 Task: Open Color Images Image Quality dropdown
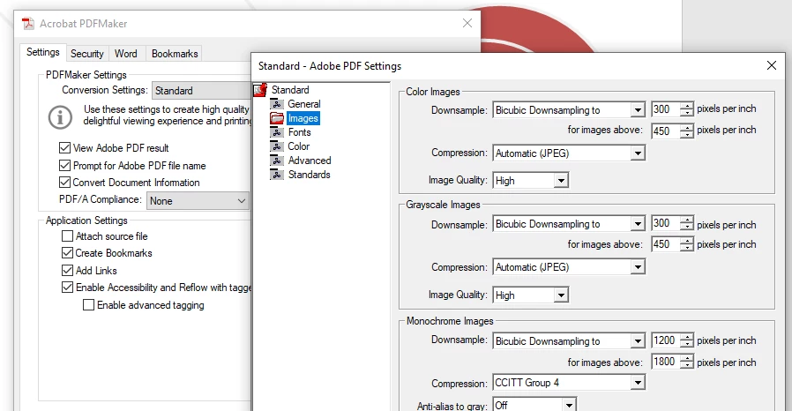pyautogui.click(x=530, y=180)
